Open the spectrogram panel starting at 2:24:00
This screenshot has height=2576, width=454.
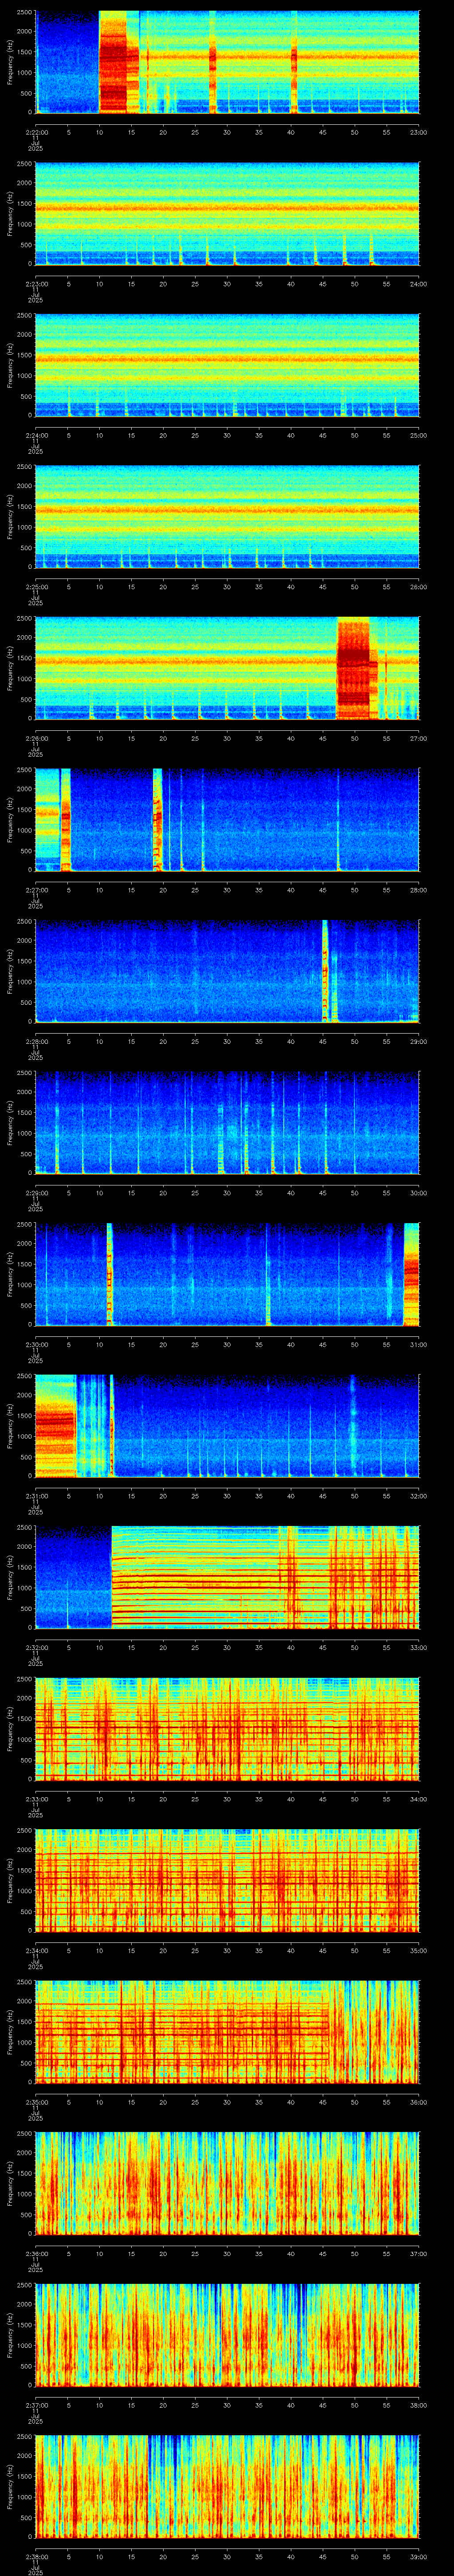tap(227, 365)
